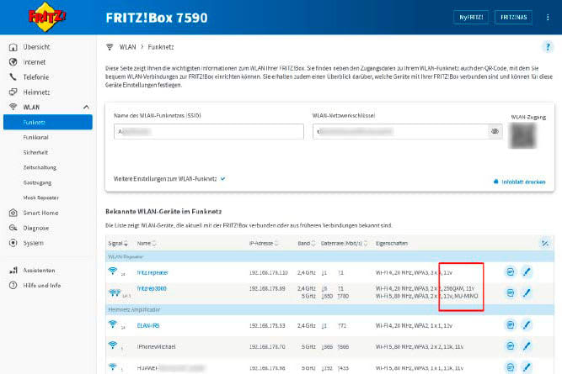
Task: Open the help question mark icon
Action: click(x=548, y=47)
